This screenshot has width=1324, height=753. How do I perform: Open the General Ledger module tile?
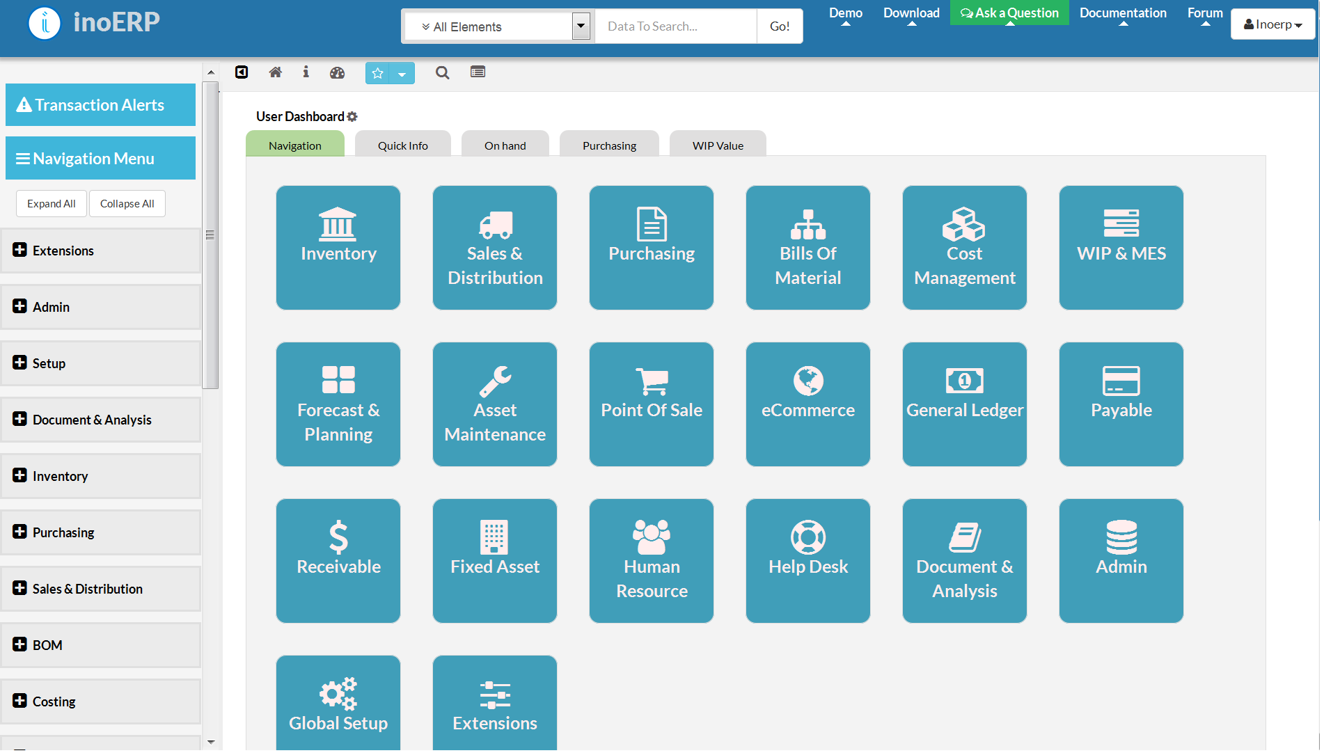[964, 404]
